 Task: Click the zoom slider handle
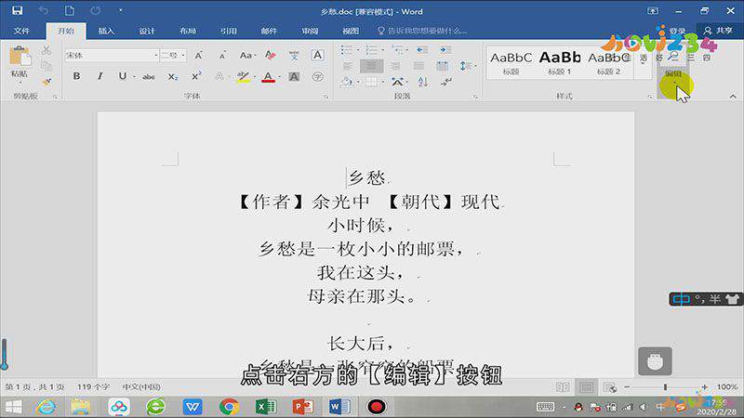point(665,387)
